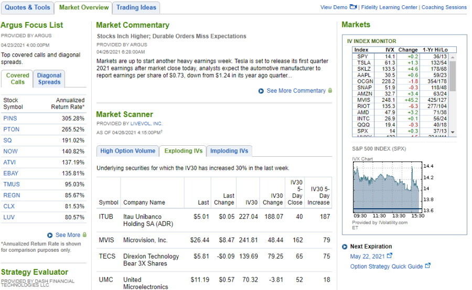The height and width of the screenshot is (290, 472).
Task: Select the RIOT row in IV Index Monitor
Action: coord(400,106)
